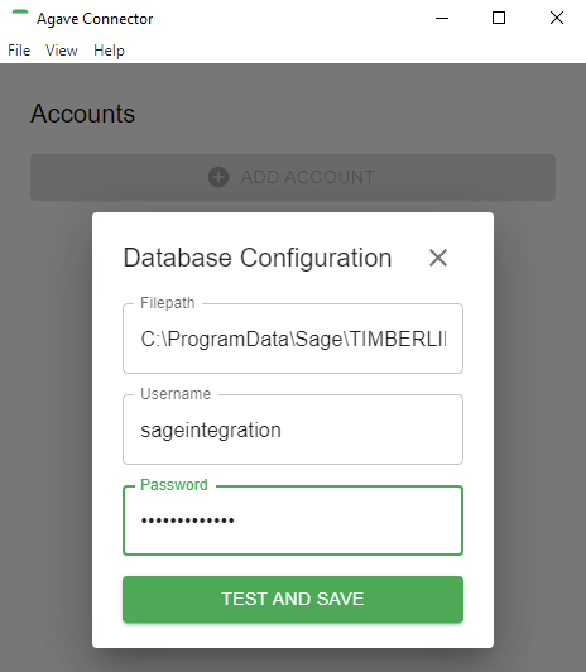586x672 pixels.
Task: Click inside the masked Password field
Action: pos(293,520)
